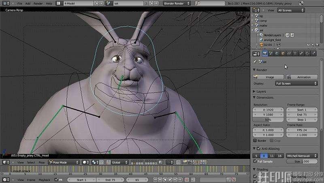Click the timeline record button
The height and width of the screenshot is (183, 324).
[x=186, y=180]
